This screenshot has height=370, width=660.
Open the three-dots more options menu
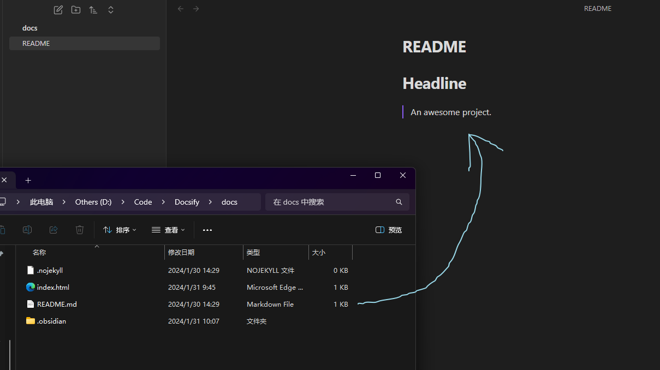tap(207, 230)
